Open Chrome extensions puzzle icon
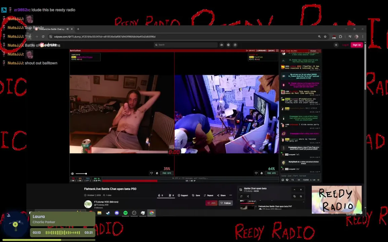388x242 pixels. click(341, 37)
